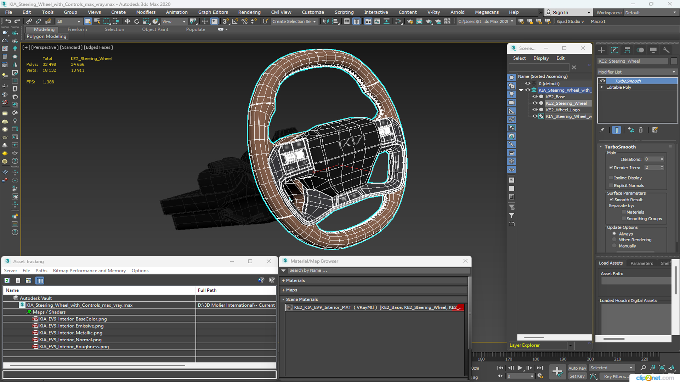This screenshot has width=680, height=382.
Task: Select When Rendering update option
Action: (614, 240)
